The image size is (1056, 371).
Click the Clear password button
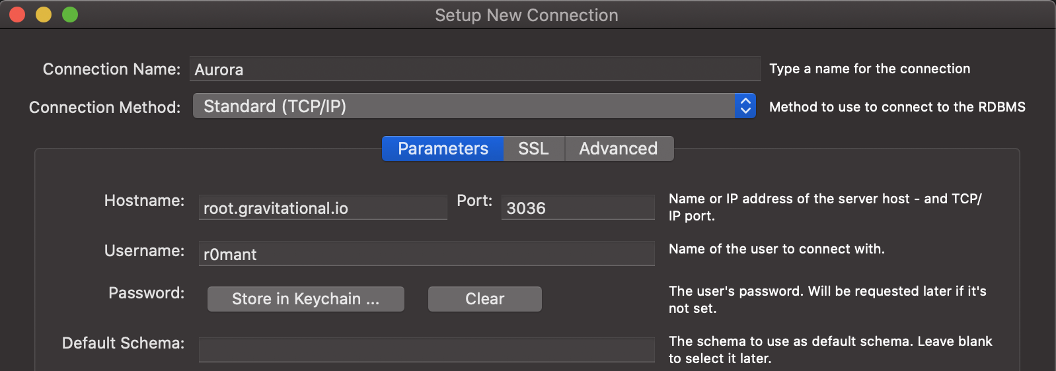tap(484, 299)
